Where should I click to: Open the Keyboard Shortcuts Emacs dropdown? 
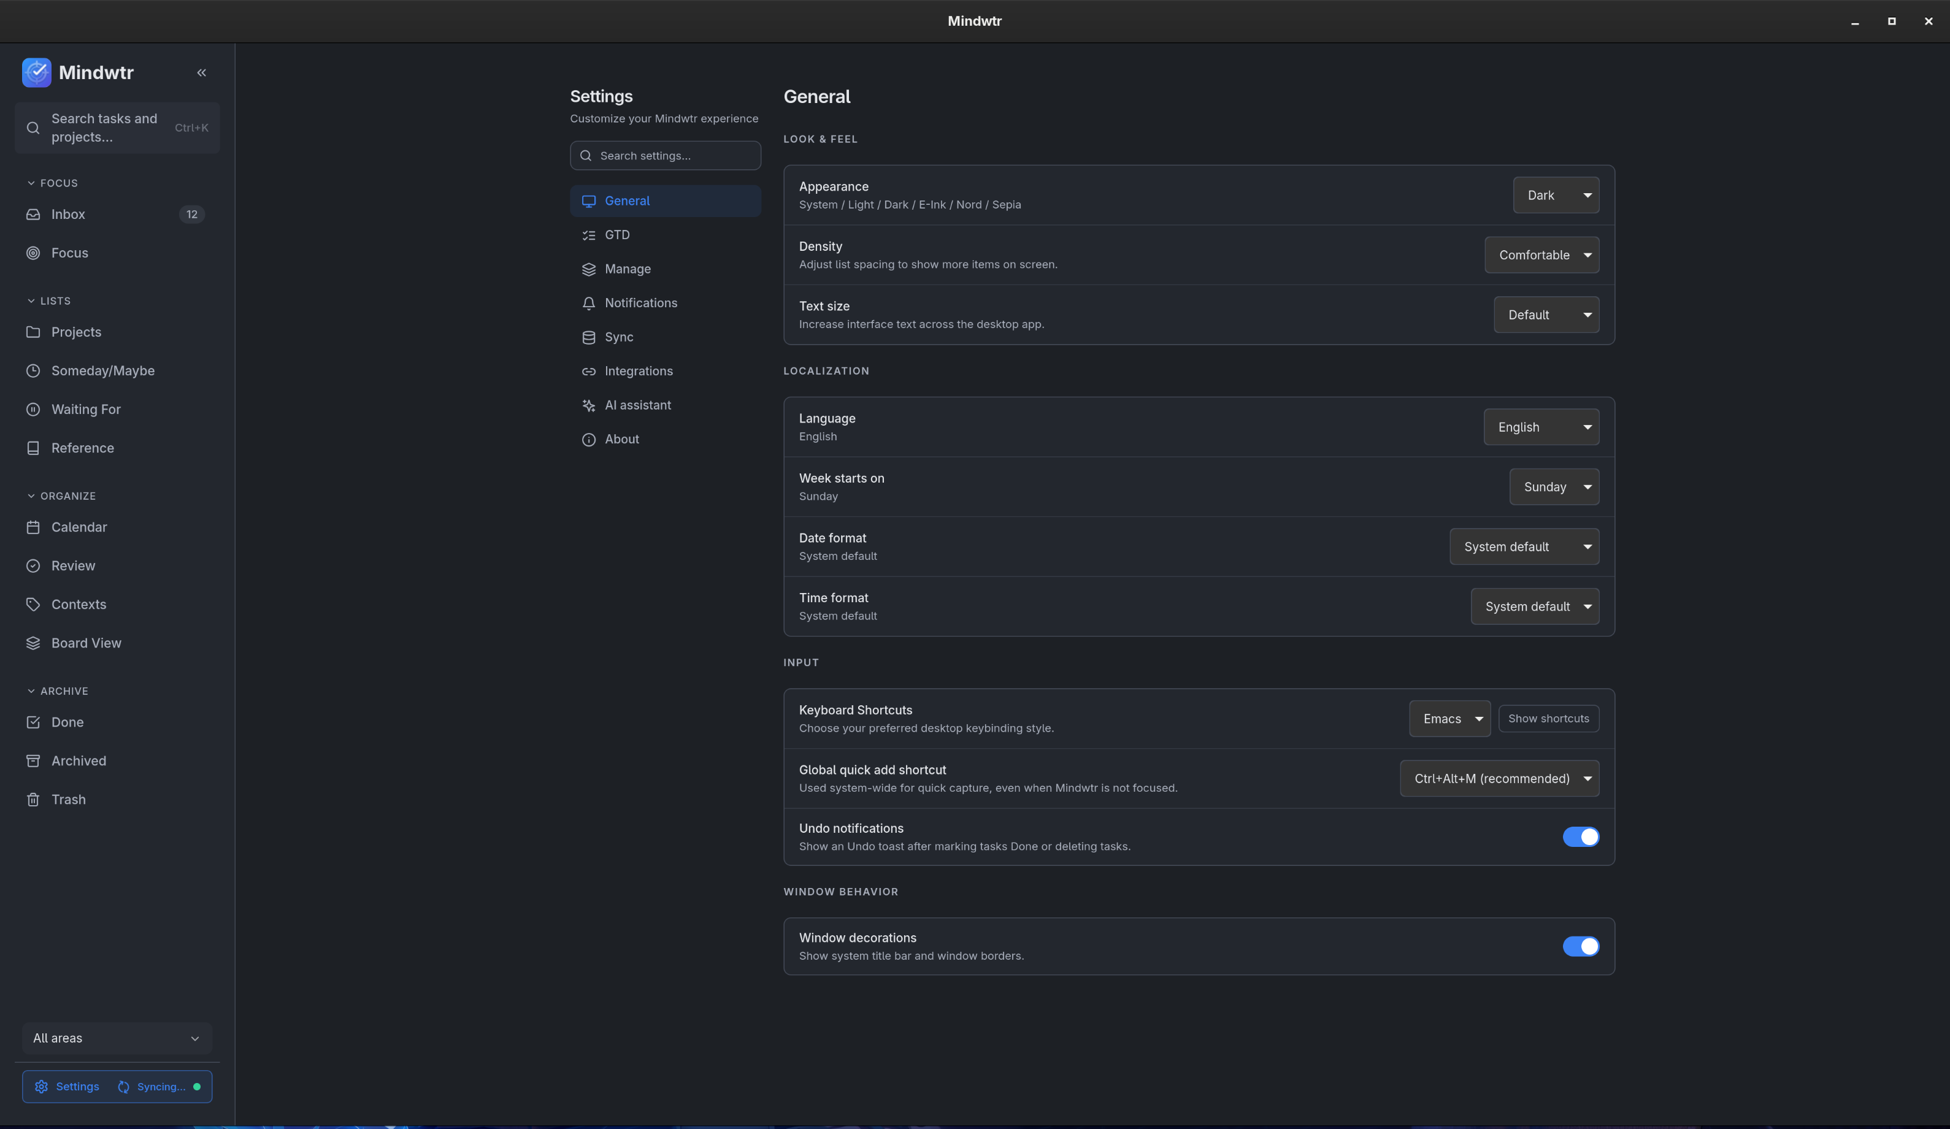[1449, 719]
